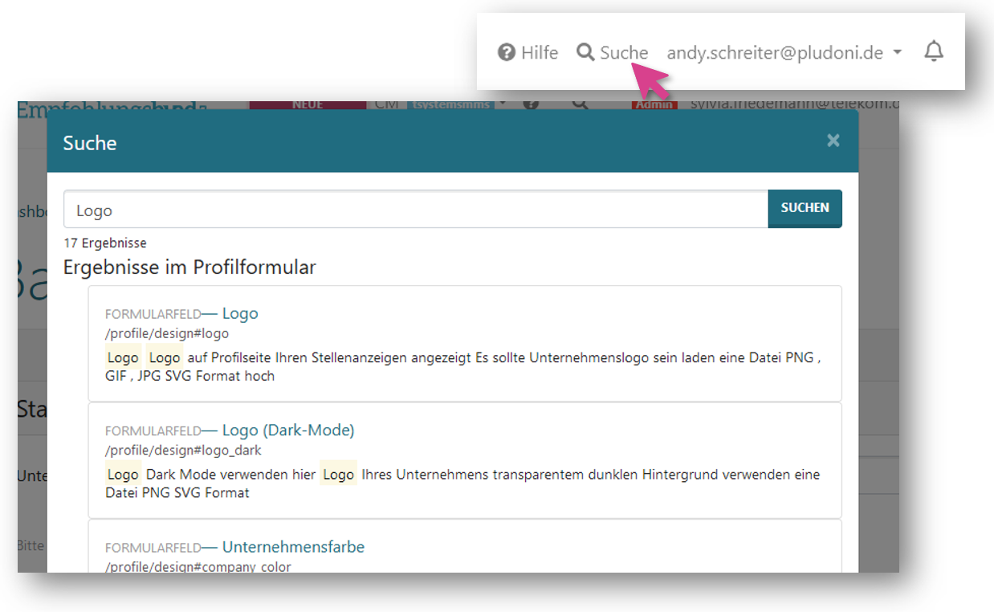Open the "Logo" form field result
994x612 pixels.
239,313
